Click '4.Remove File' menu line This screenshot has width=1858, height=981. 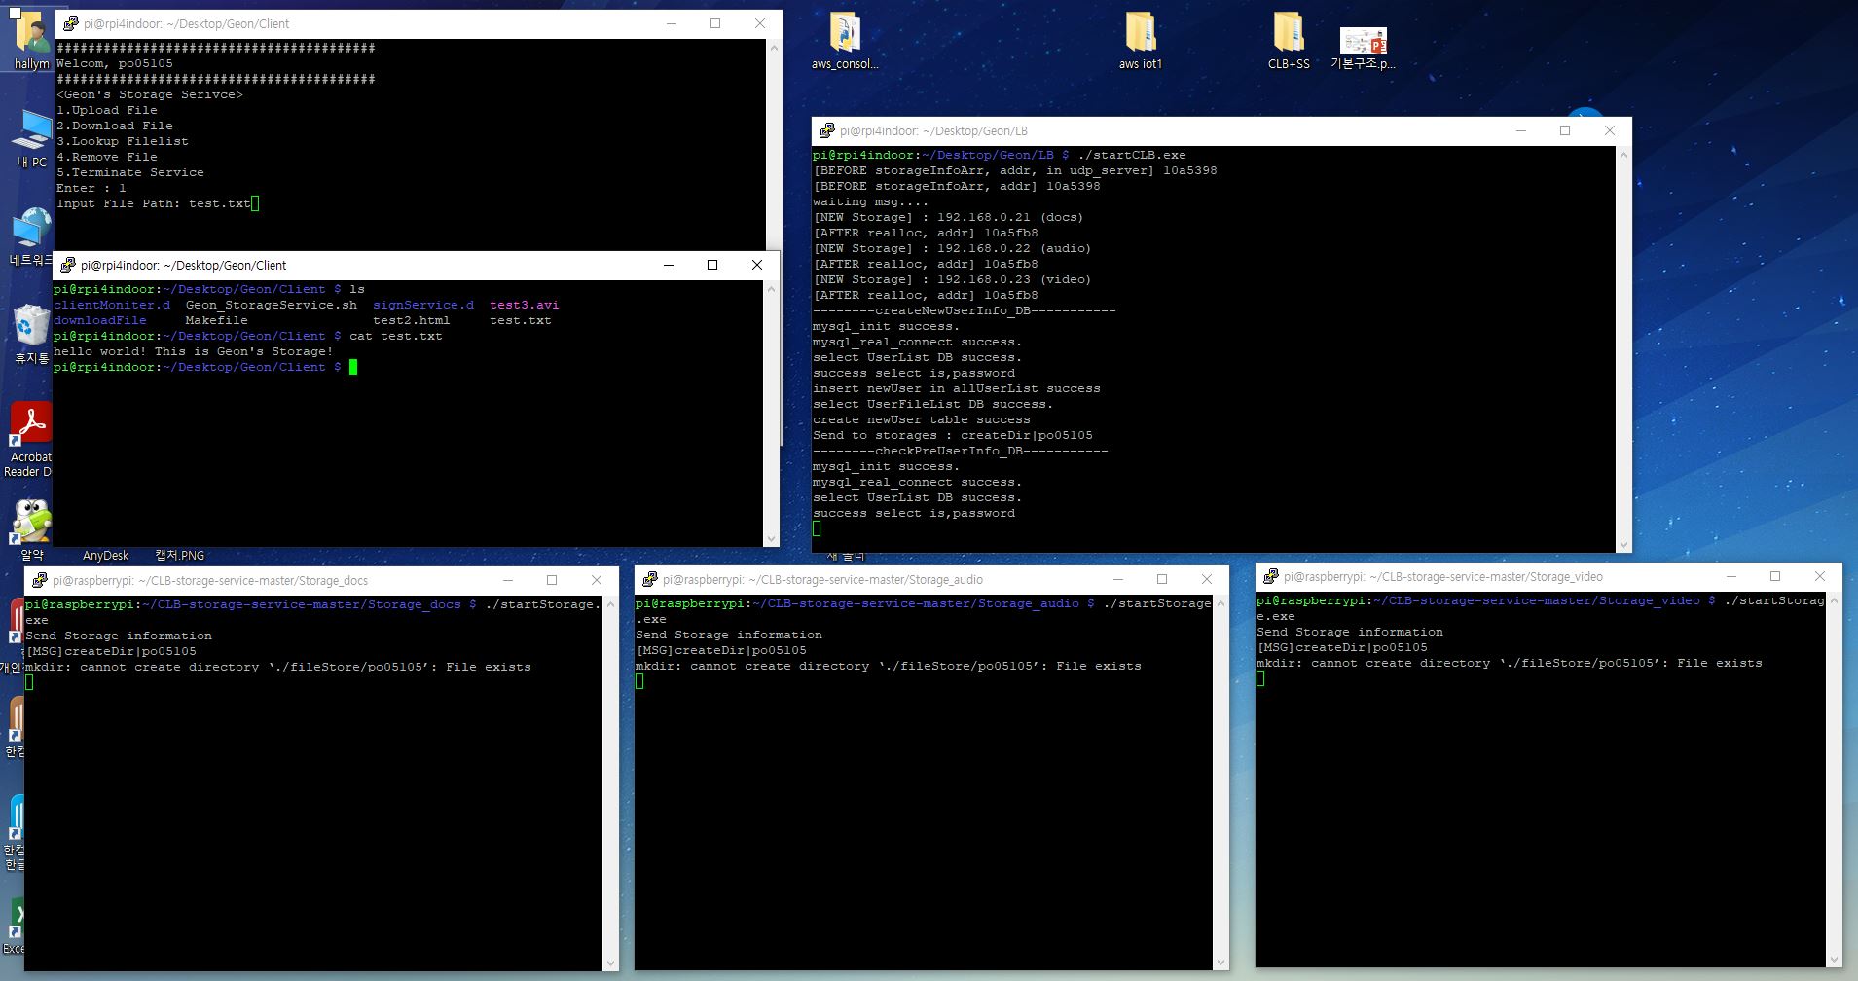coord(107,157)
